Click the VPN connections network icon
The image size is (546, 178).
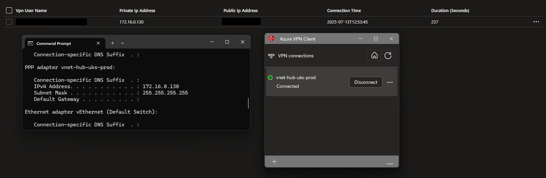pos(271,56)
